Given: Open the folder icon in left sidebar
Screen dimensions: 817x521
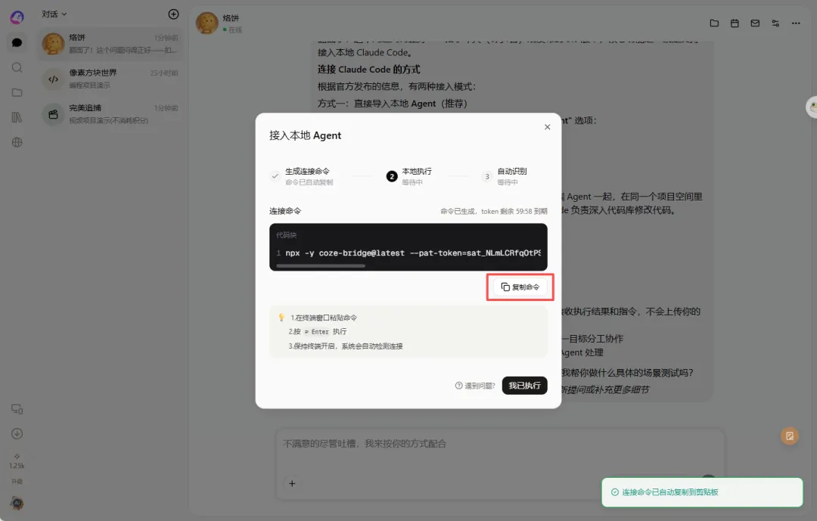Looking at the screenshot, I should 17,92.
